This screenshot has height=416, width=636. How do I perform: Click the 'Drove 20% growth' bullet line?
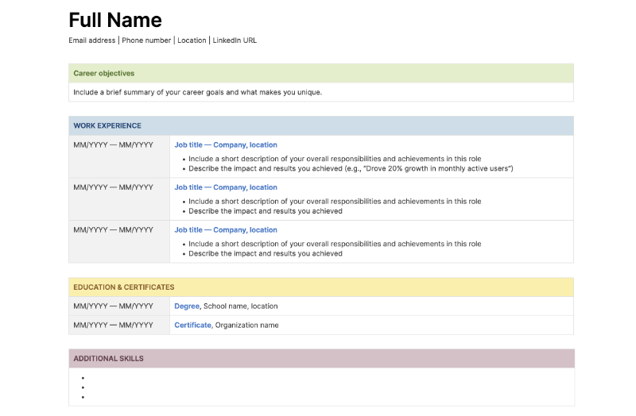pyautogui.click(x=351, y=168)
